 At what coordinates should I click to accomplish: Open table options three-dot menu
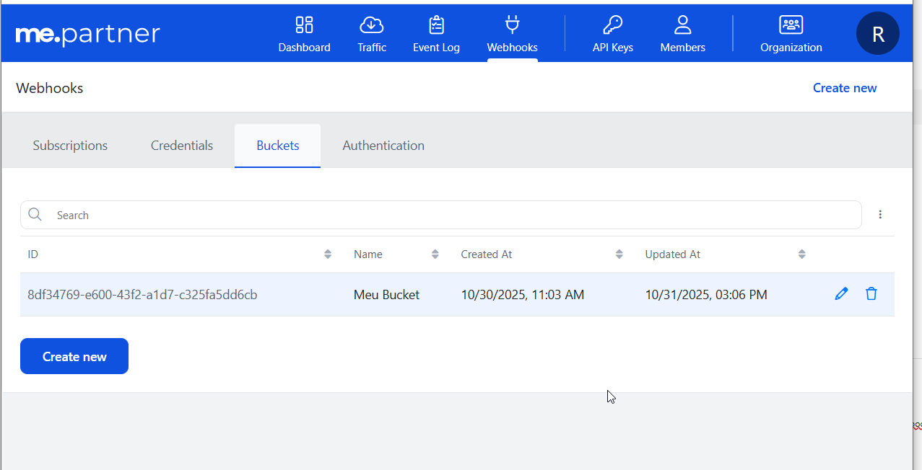[x=880, y=215]
